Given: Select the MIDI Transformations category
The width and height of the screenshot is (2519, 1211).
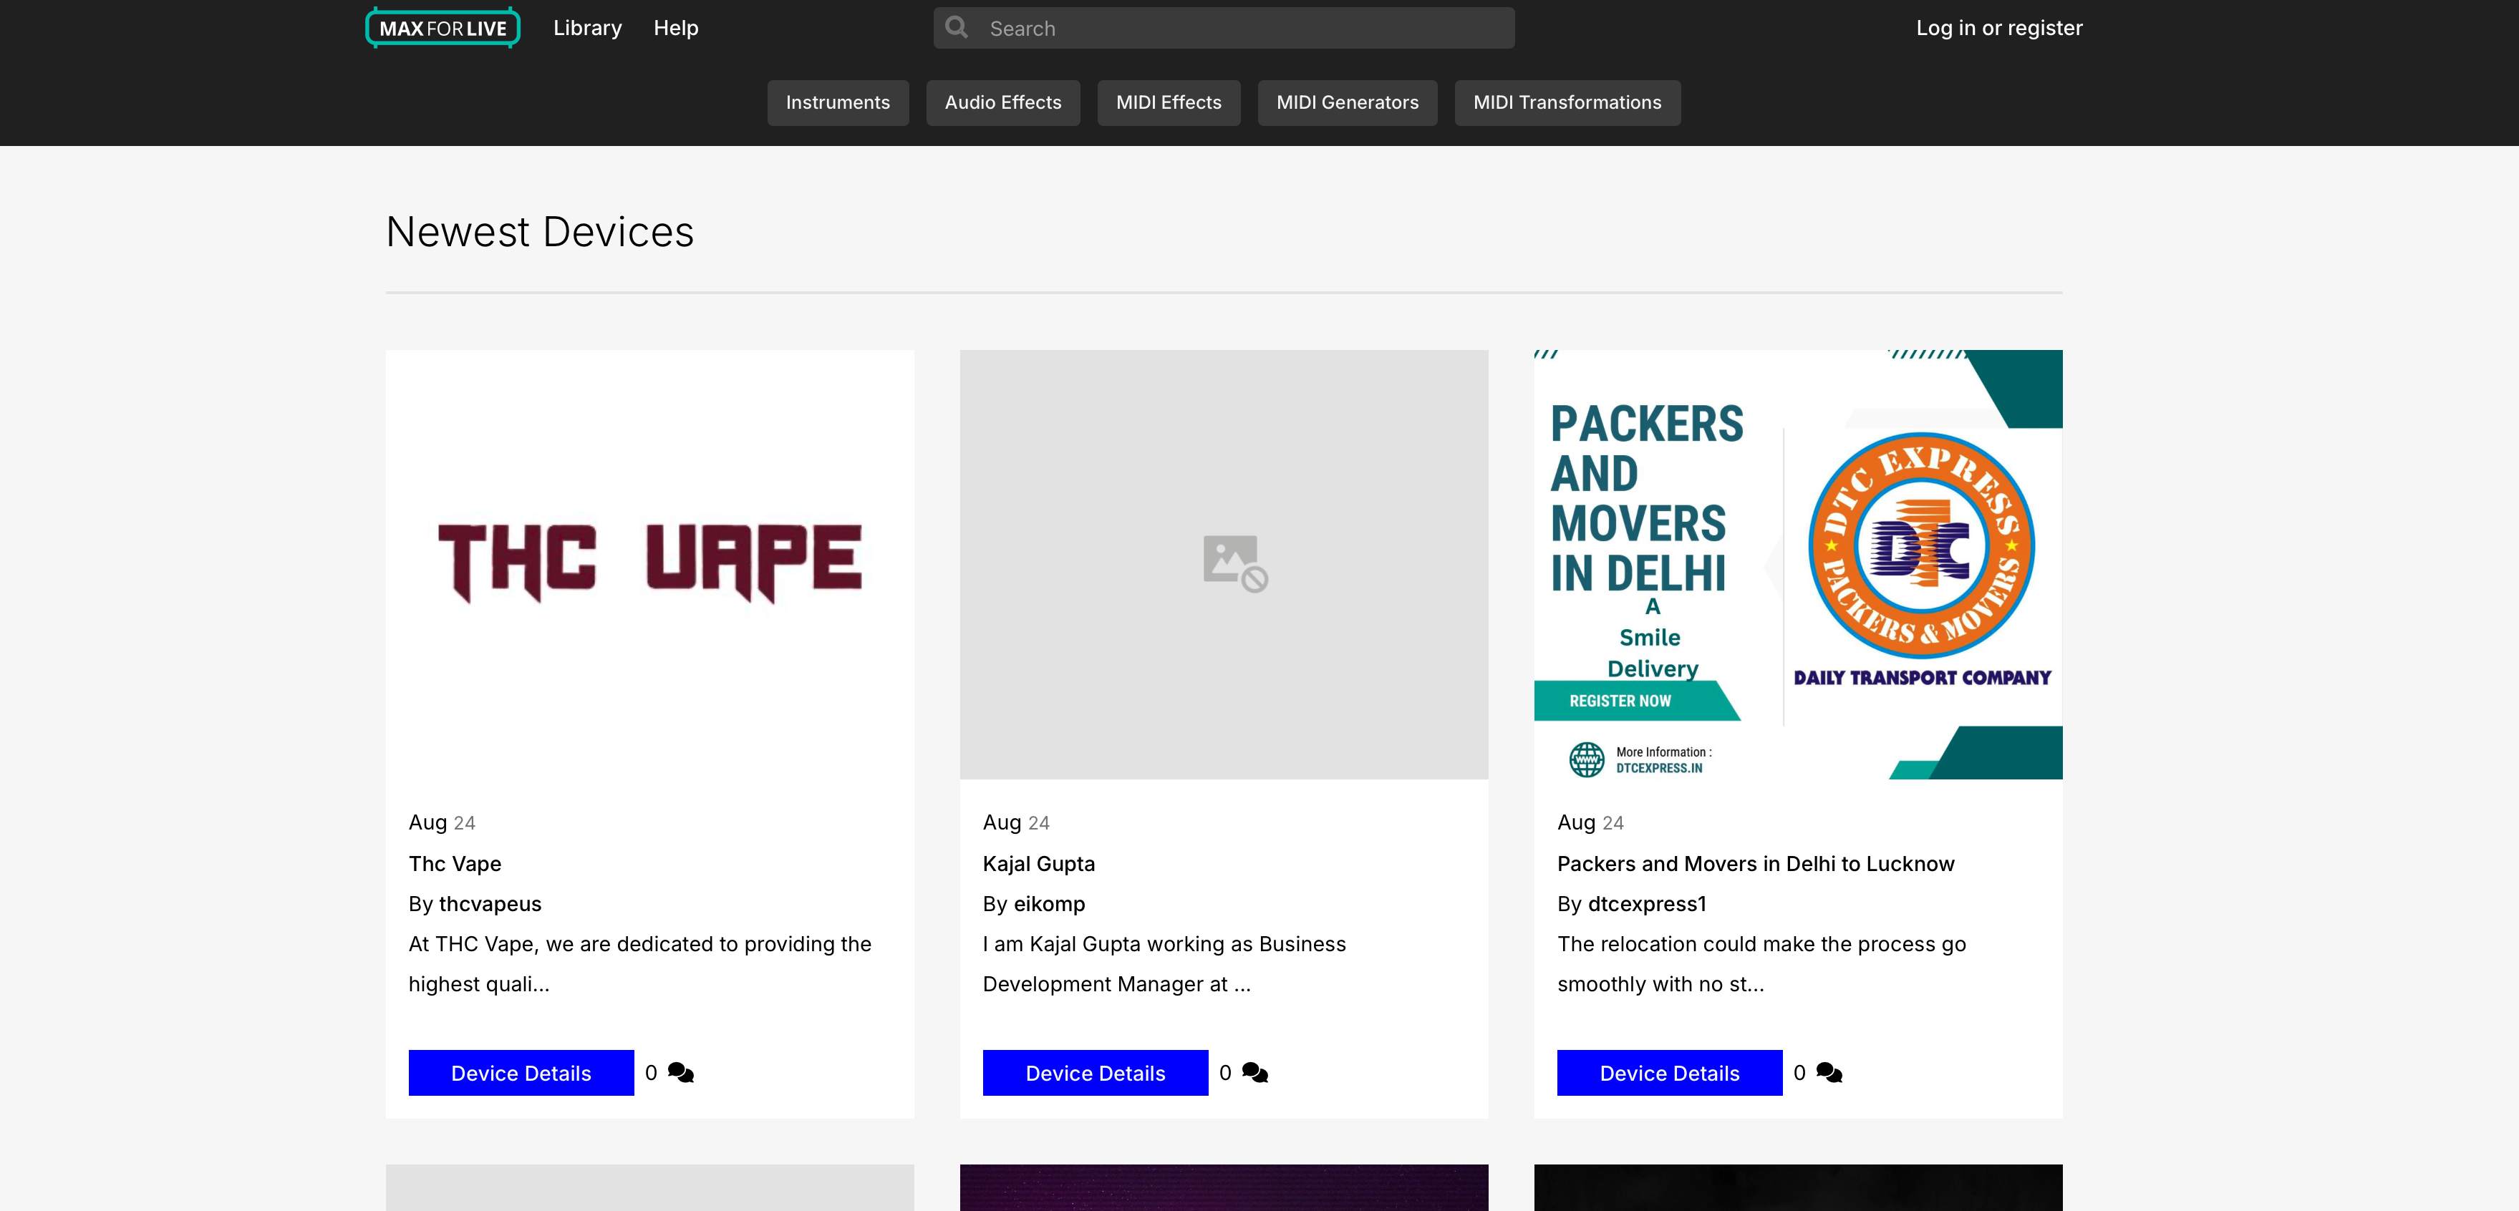Looking at the screenshot, I should (x=1567, y=102).
